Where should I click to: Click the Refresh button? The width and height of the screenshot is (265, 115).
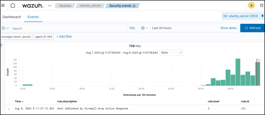(x=253, y=28)
